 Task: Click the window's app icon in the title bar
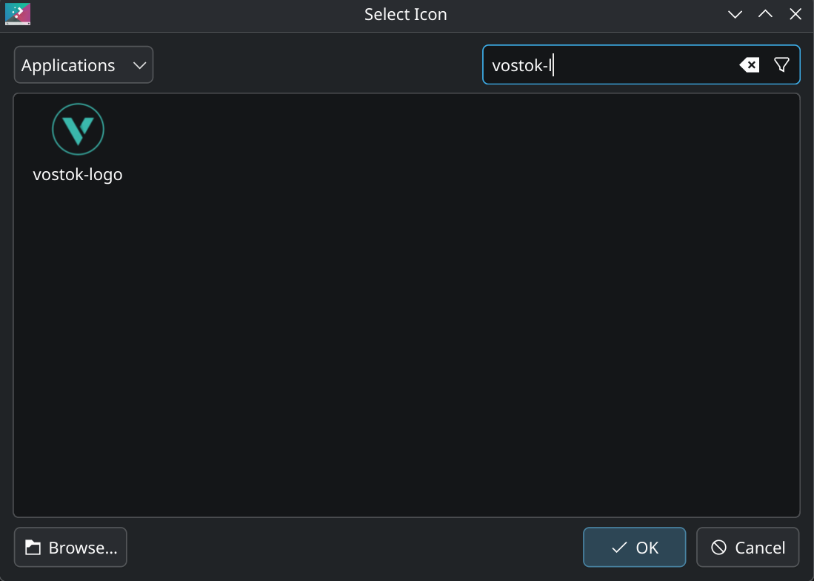click(18, 14)
